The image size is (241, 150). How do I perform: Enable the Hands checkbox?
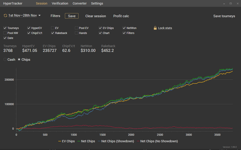[76, 33]
